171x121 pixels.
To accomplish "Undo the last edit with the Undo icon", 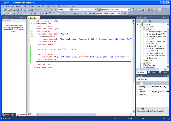I will pos(36,10).
